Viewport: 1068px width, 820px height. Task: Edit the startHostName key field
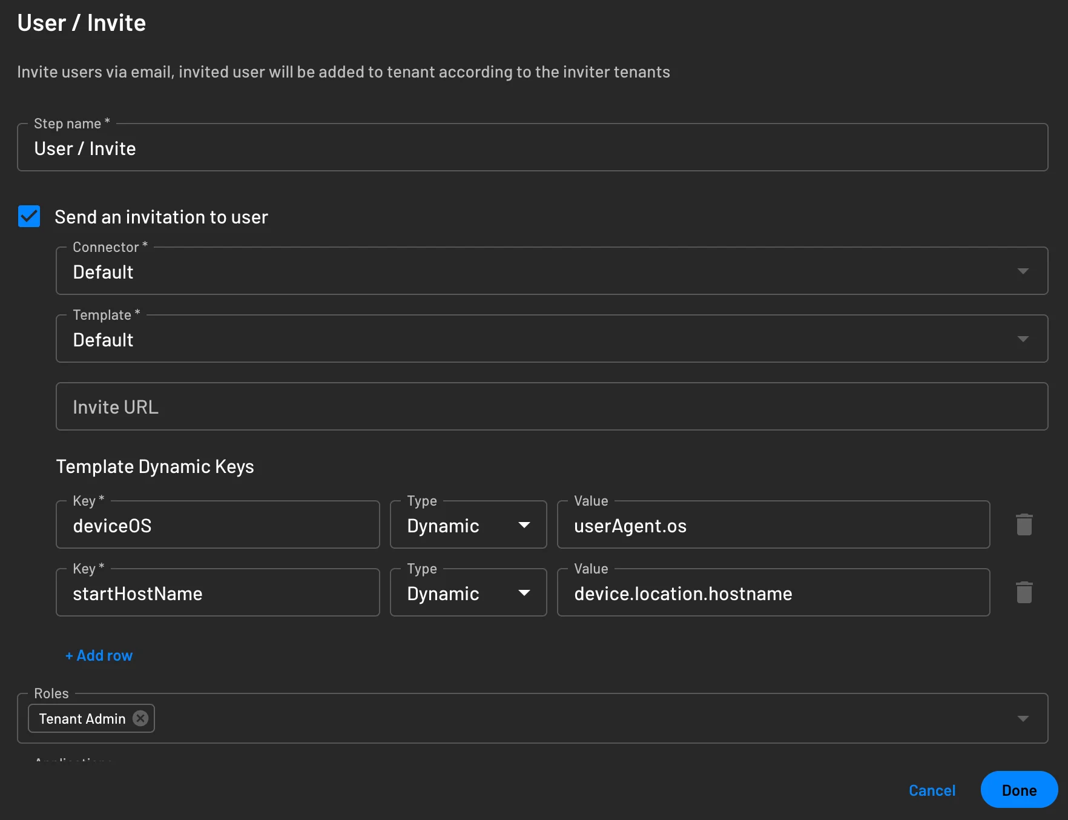click(x=218, y=593)
